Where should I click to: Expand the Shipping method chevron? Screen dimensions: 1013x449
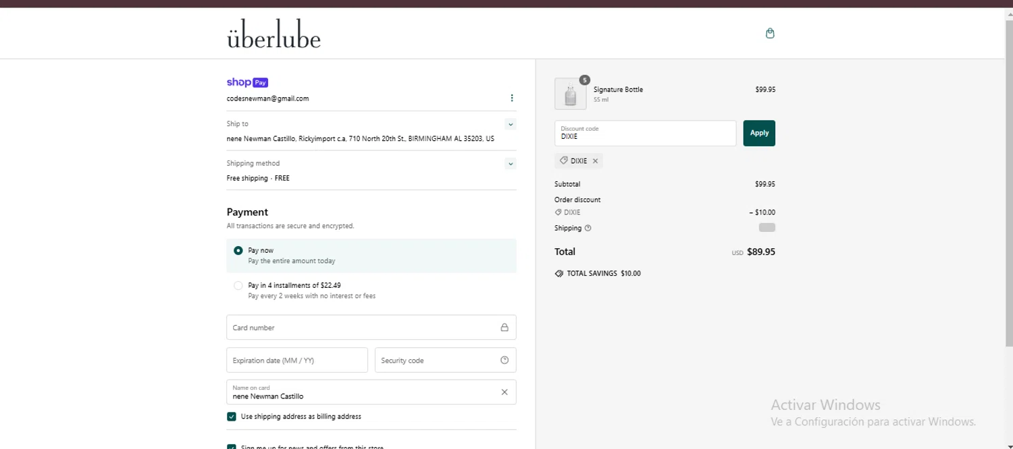(x=511, y=164)
